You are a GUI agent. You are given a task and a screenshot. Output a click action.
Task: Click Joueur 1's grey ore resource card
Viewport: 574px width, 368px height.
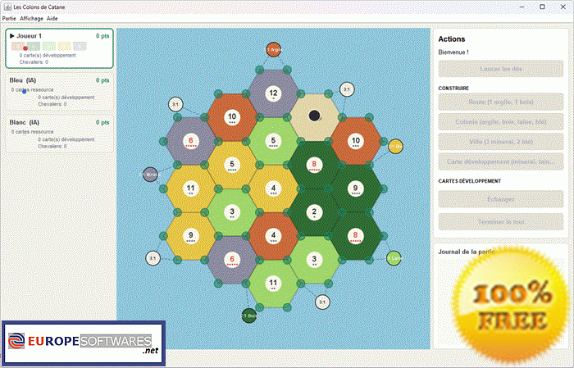point(80,46)
